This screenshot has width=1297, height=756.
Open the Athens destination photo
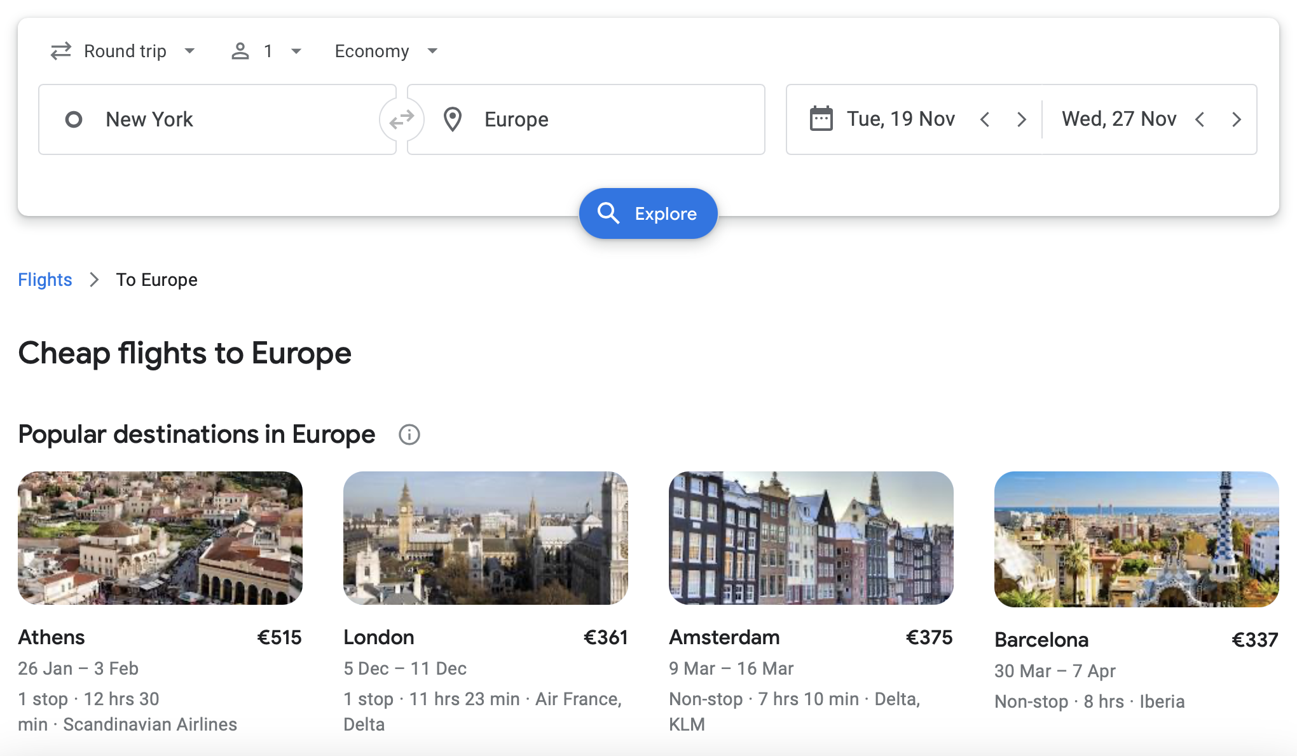coord(160,538)
